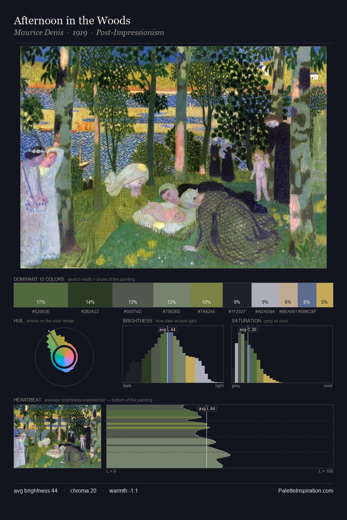The image size is (347, 520).
Task: Click hex code #50574D
Action: (x=133, y=312)
